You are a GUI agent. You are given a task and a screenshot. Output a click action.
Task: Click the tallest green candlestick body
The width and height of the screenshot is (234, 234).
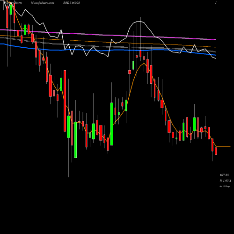112,124
